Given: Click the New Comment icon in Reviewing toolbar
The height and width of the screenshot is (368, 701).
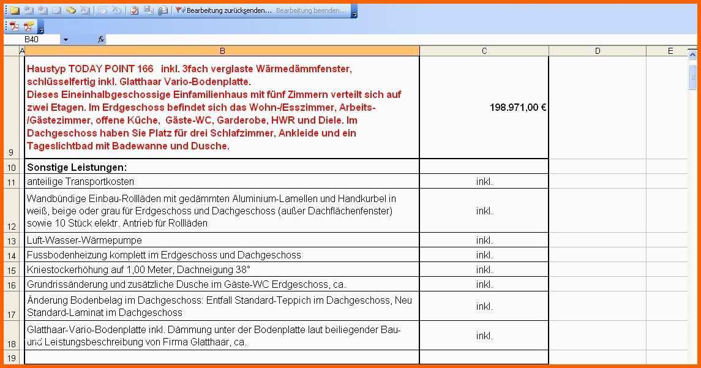Looking at the screenshot, I should 15,10.
